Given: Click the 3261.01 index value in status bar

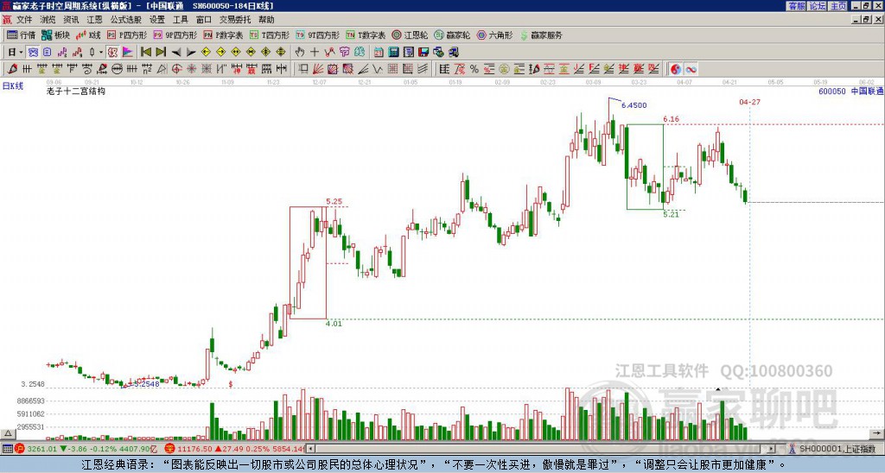Looking at the screenshot, I should (42, 449).
